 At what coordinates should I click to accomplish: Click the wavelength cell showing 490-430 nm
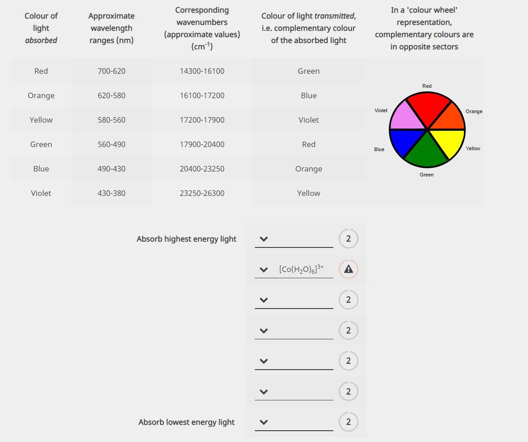[111, 169]
